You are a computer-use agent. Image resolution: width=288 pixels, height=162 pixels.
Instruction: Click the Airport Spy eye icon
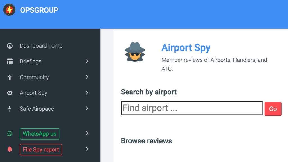10,93
